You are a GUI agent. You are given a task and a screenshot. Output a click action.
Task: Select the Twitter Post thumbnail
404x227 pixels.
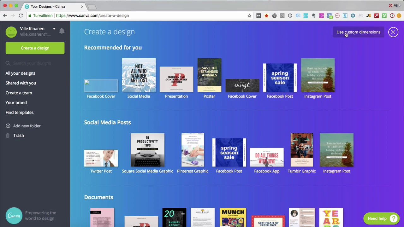pos(101,158)
